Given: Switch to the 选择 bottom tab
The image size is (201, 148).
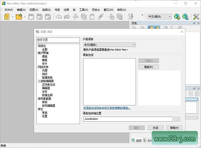Looking at the screenshot, I should tap(137, 140).
